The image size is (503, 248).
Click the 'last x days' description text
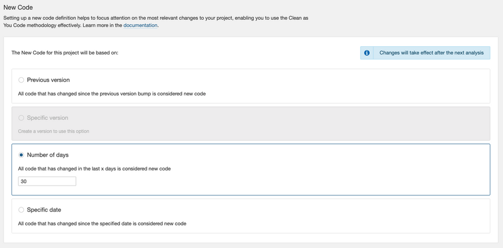coord(94,169)
